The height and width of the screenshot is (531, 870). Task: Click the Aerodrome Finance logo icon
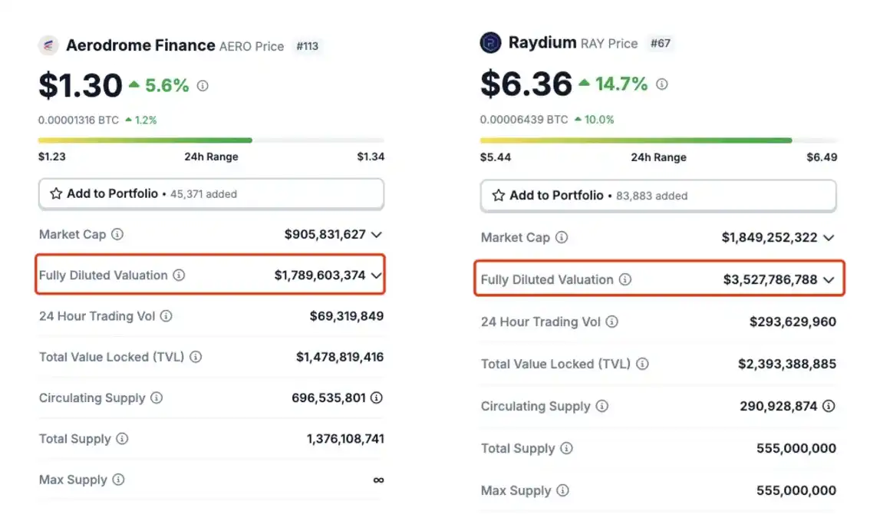click(x=48, y=45)
